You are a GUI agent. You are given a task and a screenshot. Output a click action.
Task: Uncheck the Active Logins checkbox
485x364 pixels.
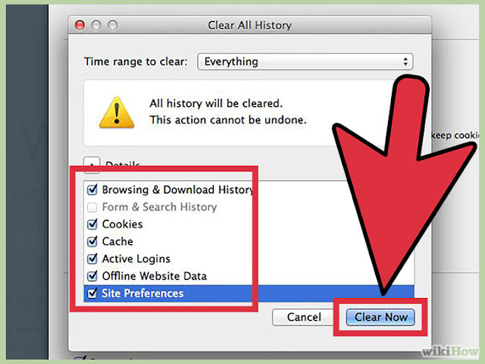click(x=92, y=259)
